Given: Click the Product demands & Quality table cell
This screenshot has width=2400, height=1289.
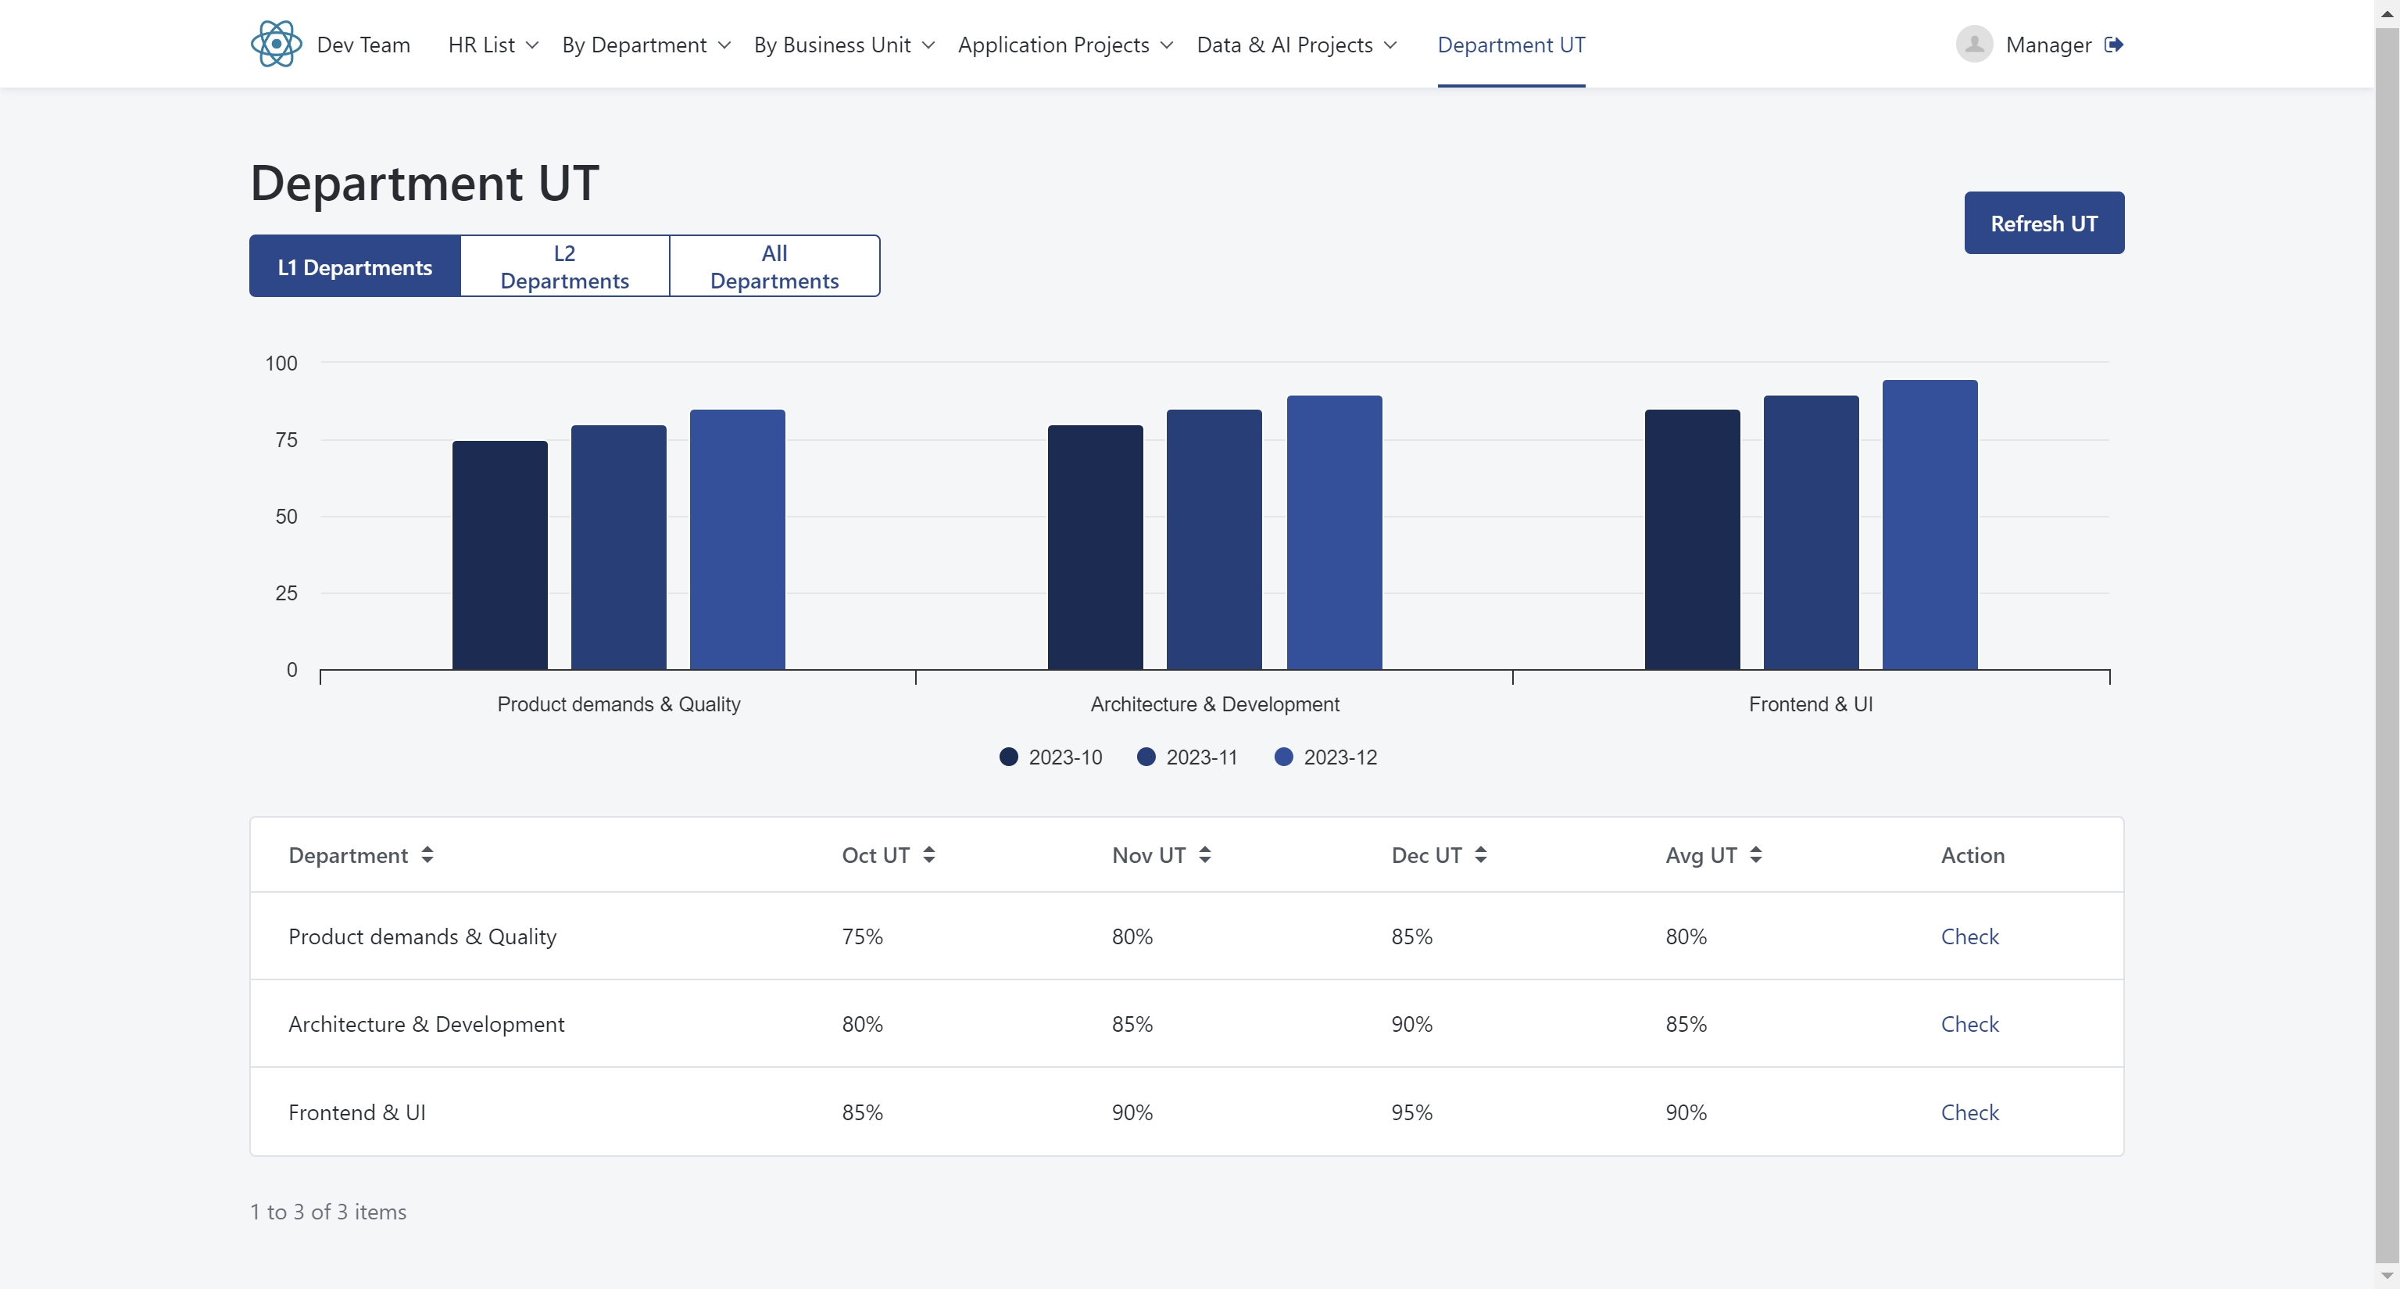Looking at the screenshot, I should click(x=422, y=936).
